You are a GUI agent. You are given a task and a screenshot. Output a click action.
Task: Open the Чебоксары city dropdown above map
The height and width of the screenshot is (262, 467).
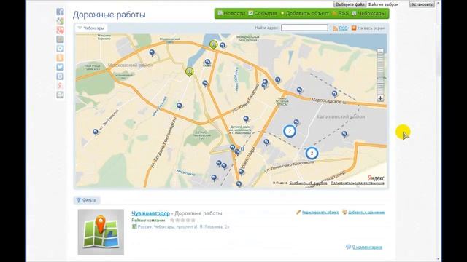[90, 28]
